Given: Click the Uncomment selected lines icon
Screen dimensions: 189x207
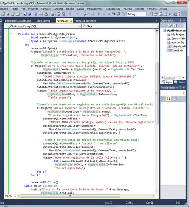Looking at the screenshot, I should pos(63,14).
